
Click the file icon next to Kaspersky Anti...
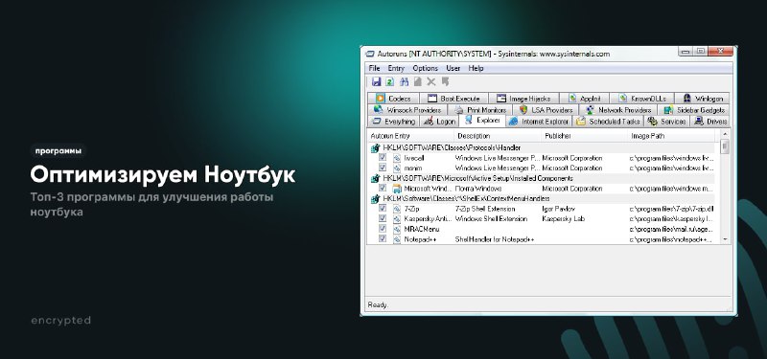397,219
